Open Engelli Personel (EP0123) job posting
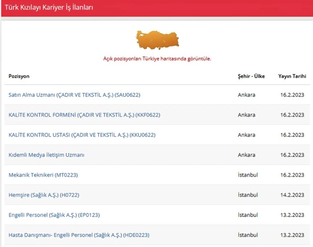Screen dimensions: 313x247 click(54, 215)
